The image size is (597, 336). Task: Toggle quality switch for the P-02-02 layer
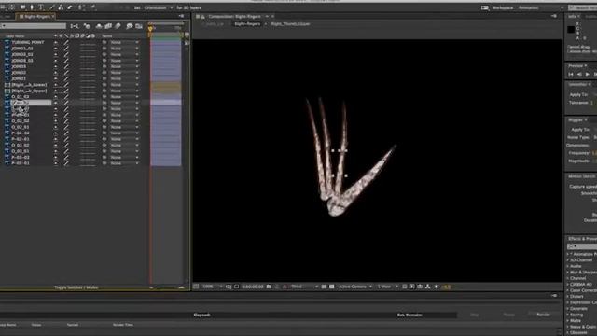tap(66, 133)
